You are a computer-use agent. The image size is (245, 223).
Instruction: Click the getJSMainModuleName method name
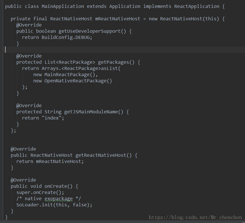point(91,112)
